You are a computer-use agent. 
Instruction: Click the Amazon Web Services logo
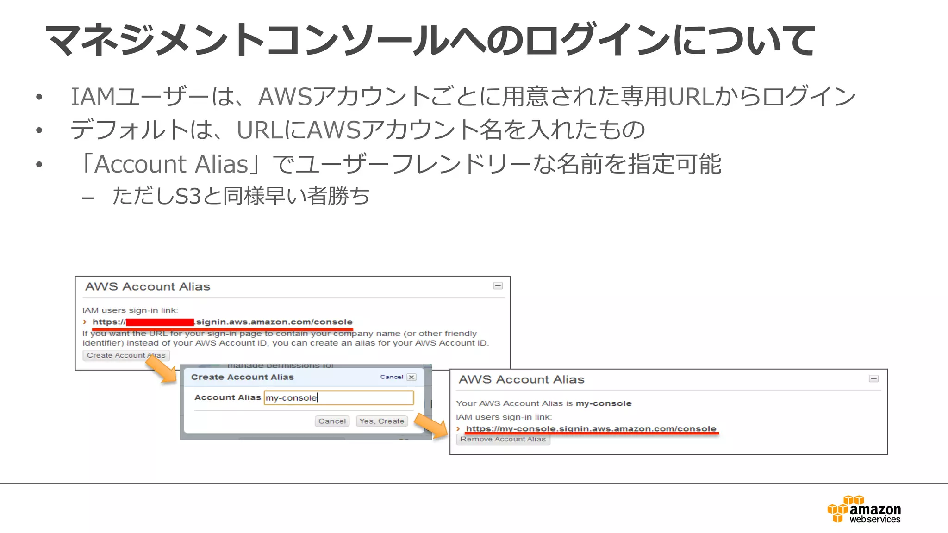864,510
